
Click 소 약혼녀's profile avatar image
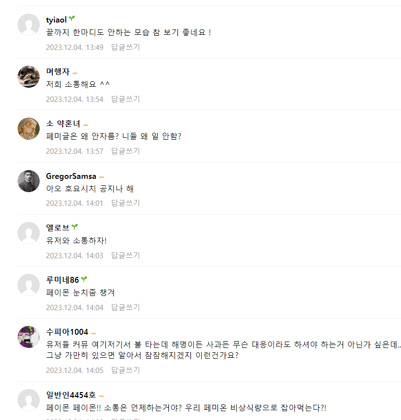(28, 128)
